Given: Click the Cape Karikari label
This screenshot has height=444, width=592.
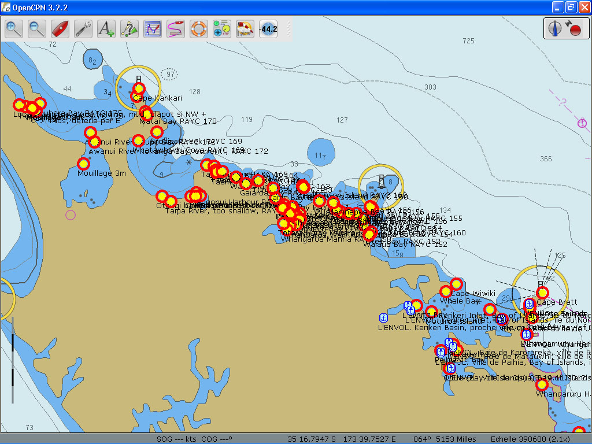Looking at the screenshot, I should pyautogui.click(x=157, y=98).
